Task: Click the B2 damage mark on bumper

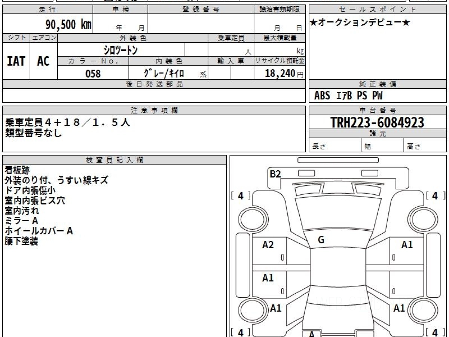Action: coord(275,174)
